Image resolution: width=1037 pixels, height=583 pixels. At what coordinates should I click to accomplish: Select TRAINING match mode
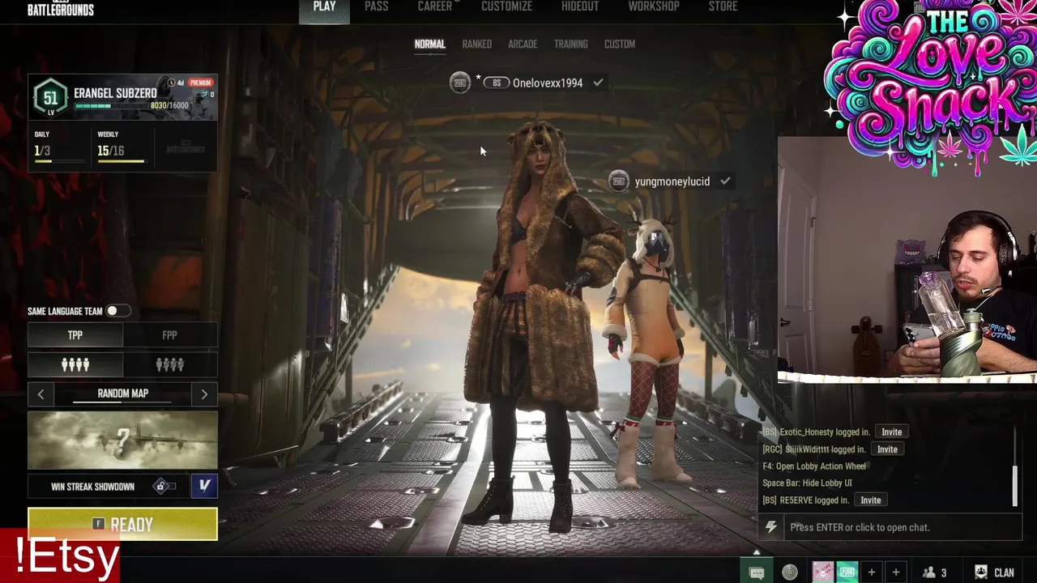click(x=571, y=45)
